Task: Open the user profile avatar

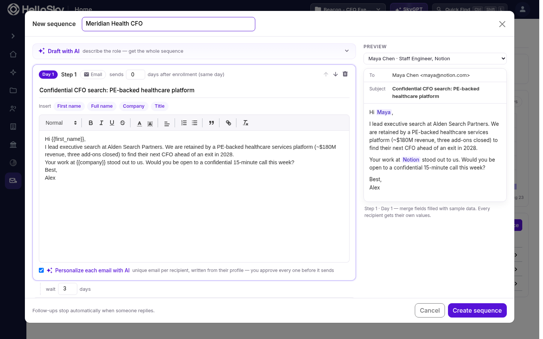Action: 523,9
